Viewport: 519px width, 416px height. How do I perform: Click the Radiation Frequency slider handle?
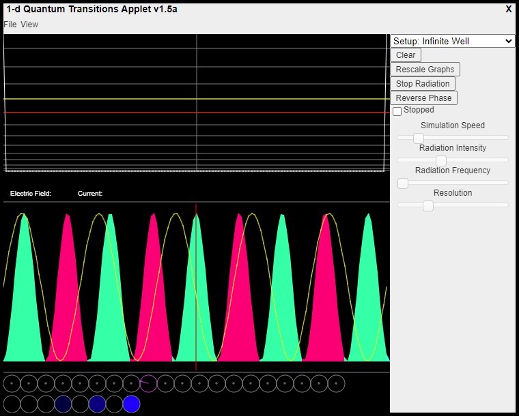[403, 183]
